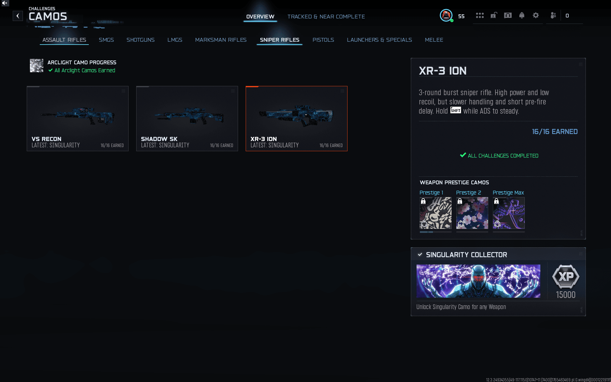Switch to Tracked & Near Complete tab
The height and width of the screenshot is (382, 611).
(326, 17)
